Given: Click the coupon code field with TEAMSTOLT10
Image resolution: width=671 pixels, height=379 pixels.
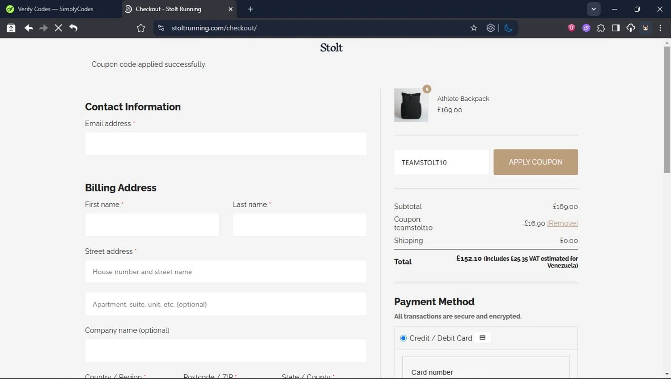Looking at the screenshot, I should 442,162.
